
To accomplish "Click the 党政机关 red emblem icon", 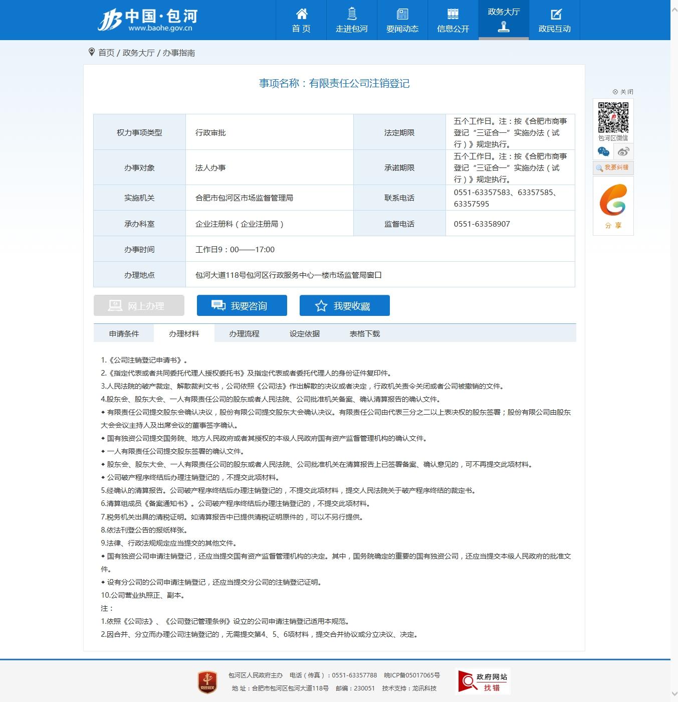I will [x=207, y=682].
